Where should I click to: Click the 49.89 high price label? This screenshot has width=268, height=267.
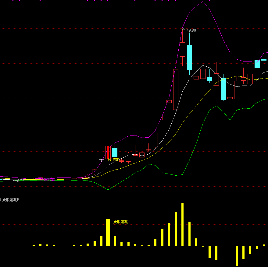coord(191,30)
